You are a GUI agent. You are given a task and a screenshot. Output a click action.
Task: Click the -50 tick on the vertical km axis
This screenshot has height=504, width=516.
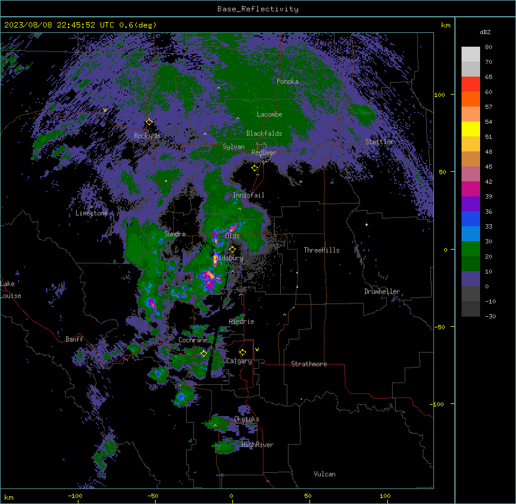pyautogui.click(x=439, y=327)
